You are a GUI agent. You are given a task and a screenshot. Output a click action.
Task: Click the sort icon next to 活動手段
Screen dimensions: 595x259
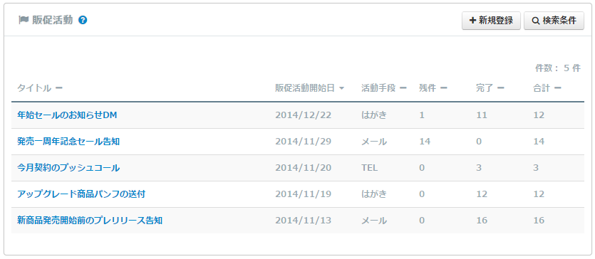tap(403, 88)
